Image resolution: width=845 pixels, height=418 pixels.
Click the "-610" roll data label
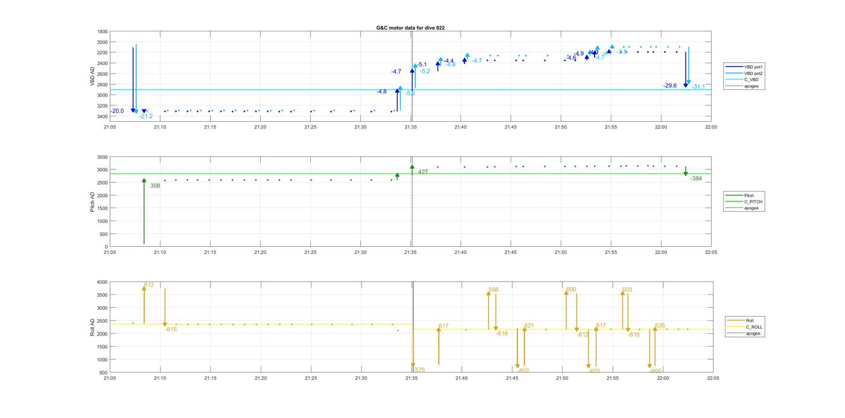(x=634, y=335)
